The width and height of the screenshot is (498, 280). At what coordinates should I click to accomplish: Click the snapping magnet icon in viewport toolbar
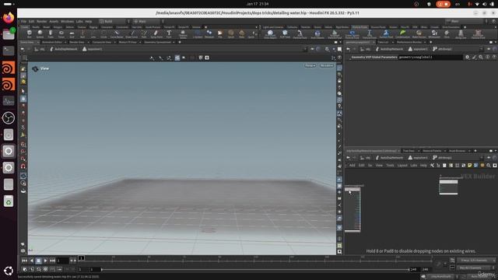tap(23, 166)
